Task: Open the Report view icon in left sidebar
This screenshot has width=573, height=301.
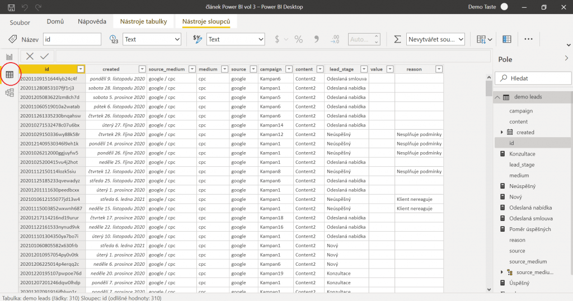Action: coord(10,57)
